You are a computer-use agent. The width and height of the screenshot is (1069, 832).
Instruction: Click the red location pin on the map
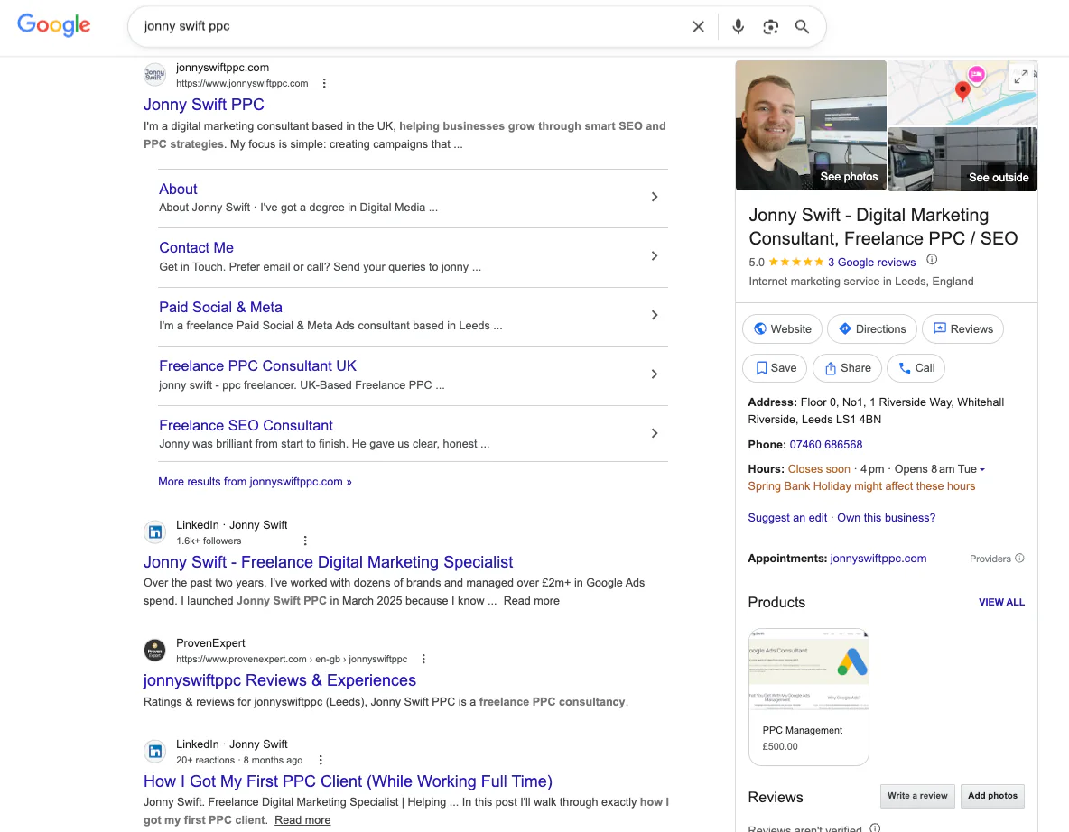pos(962,91)
